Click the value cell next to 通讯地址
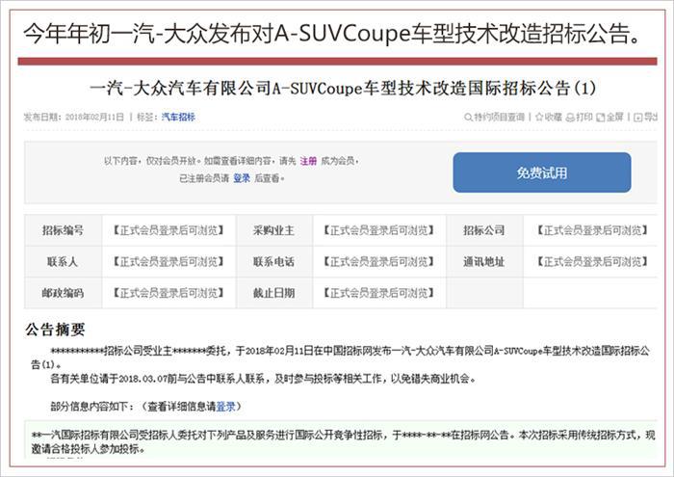This screenshot has height=477, width=674. click(x=590, y=261)
